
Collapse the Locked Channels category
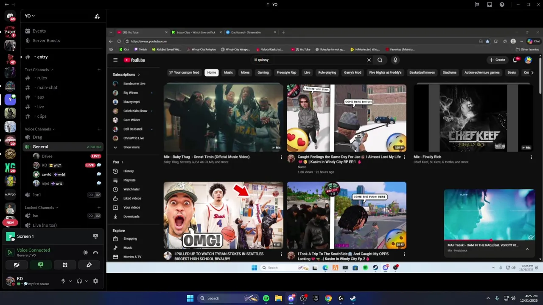pos(42,208)
